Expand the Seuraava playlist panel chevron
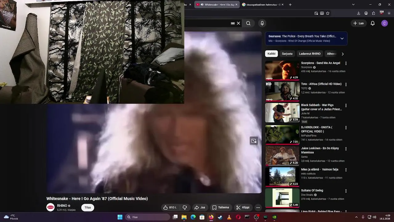 (342, 39)
